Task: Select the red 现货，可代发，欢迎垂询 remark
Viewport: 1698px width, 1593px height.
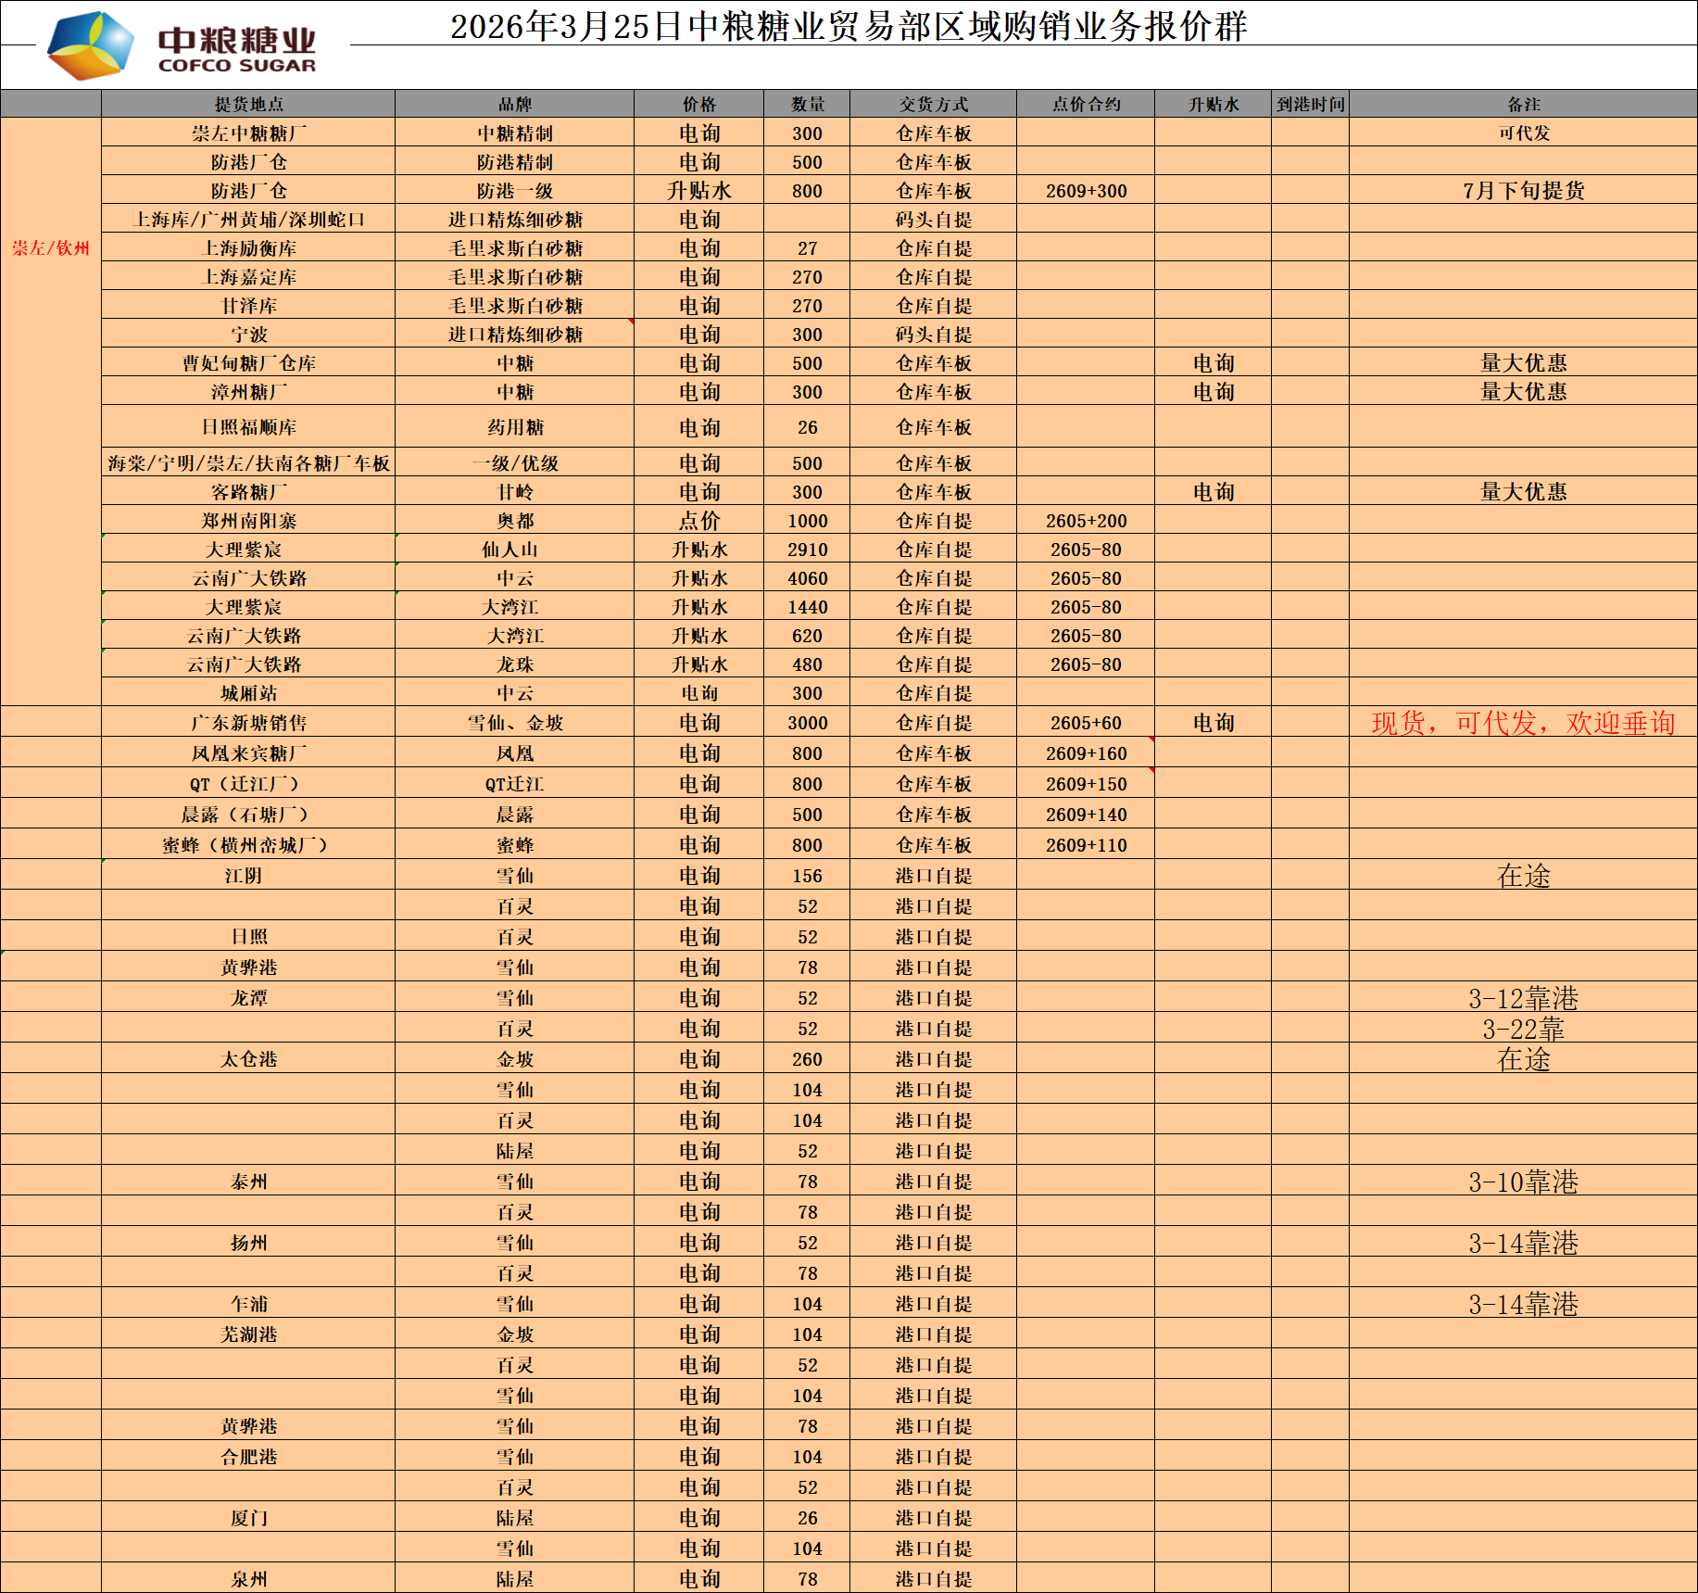Action: point(1523,722)
